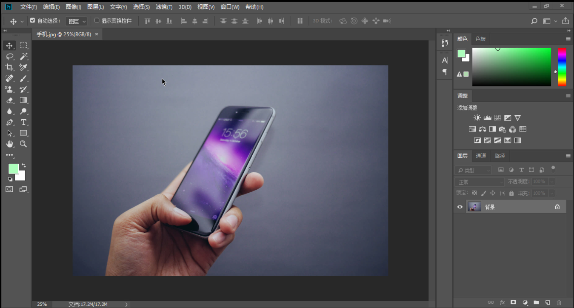Open the layer filter 类型 dropdown

point(473,171)
